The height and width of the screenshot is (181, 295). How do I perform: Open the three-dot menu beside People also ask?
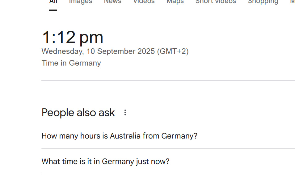pyautogui.click(x=125, y=113)
